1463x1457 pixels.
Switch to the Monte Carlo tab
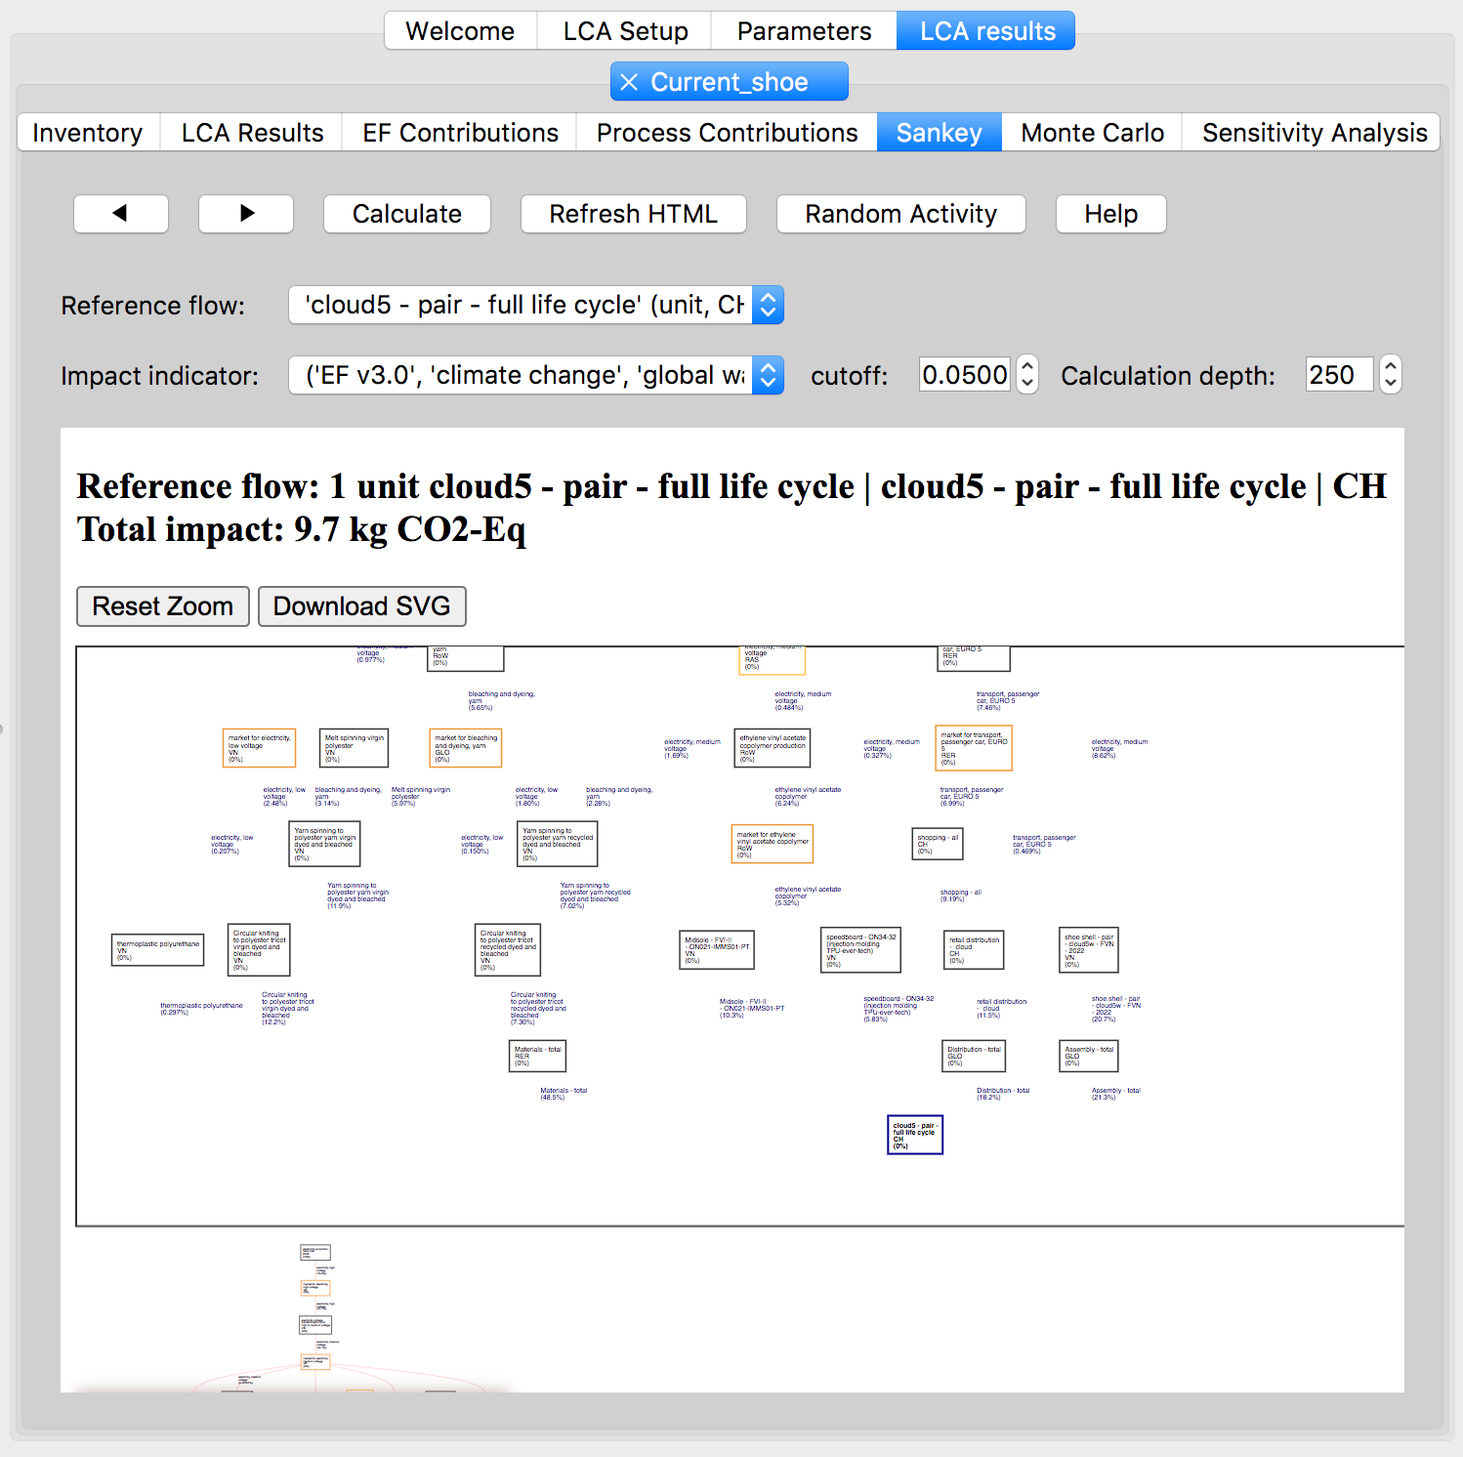click(1091, 132)
